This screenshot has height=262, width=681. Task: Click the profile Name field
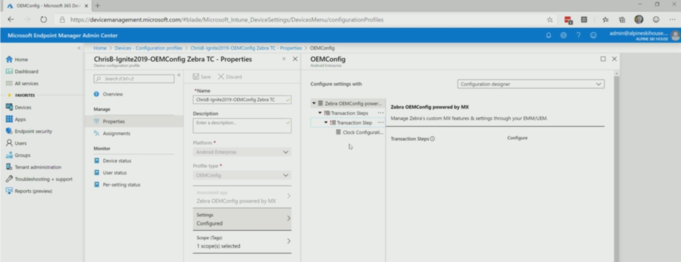coord(242,99)
